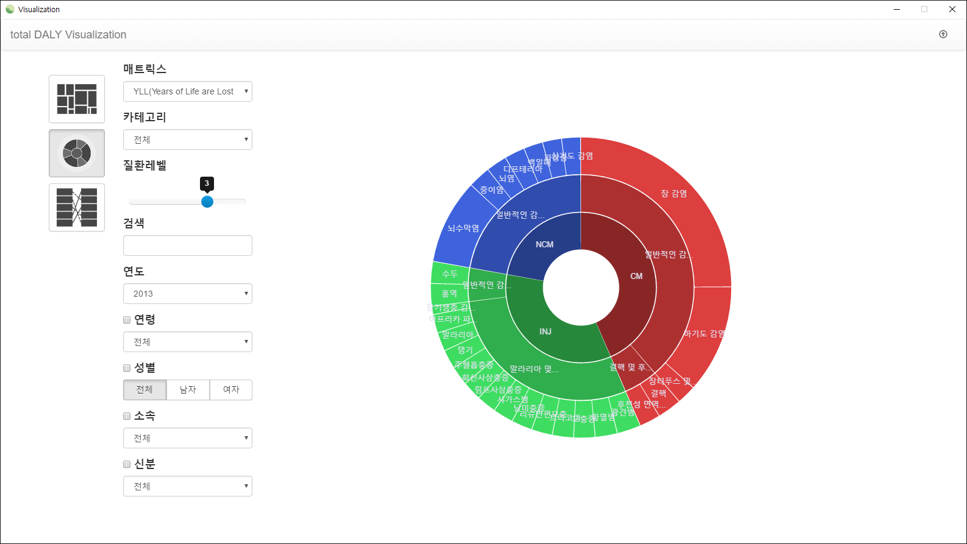Click the Visualization app icon in title bar
The width and height of the screenshot is (967, 544).
[x=10, y=10]
